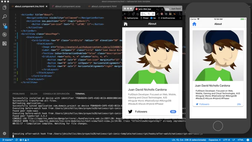Change language mode via HTML status item
This screenshot has width=252, height=142.
(241, 140)
